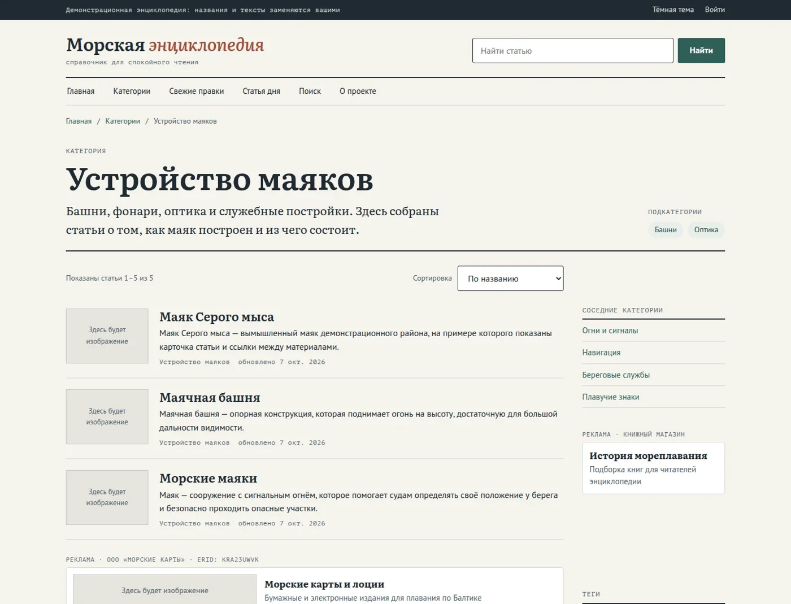Focus the Найти статью search field
Image resolution: width=791 pixels, height=604 pixels.
(x=572, y=50)
